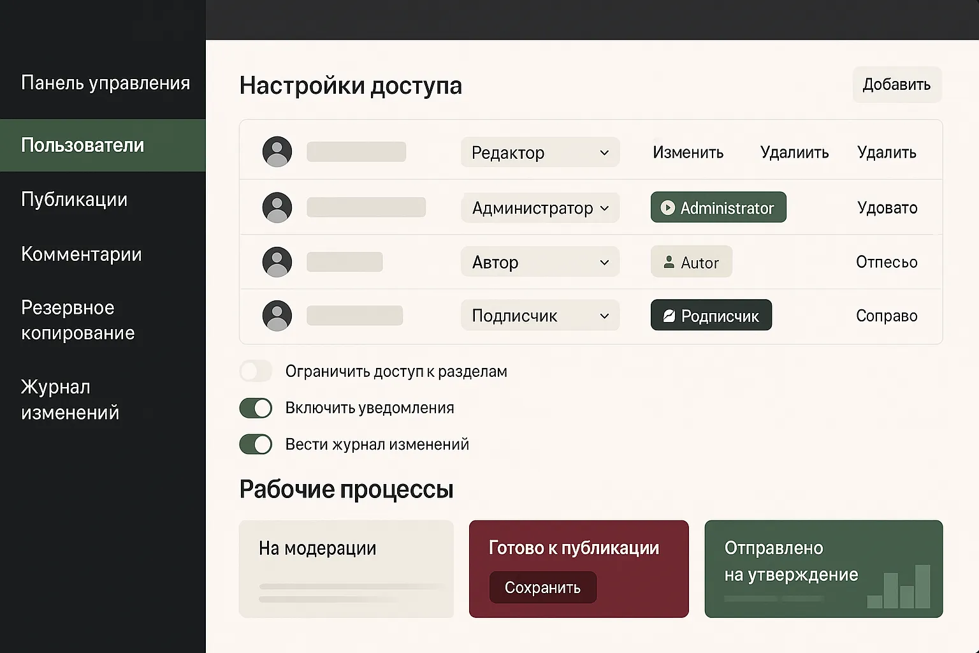Click the Удалить link in the first row

(x=887, y=152)
